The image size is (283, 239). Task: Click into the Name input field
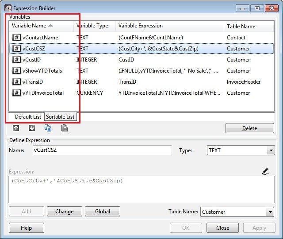click(x=102, y=150)
